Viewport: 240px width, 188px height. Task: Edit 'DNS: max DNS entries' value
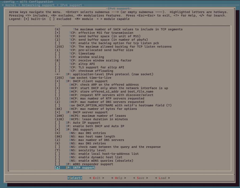click(x=80, y=133)
